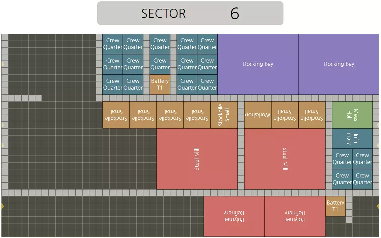This screenshot has height=238, width=381.
Task: Select the Mess Hall room tile
Action: point(352,115)
